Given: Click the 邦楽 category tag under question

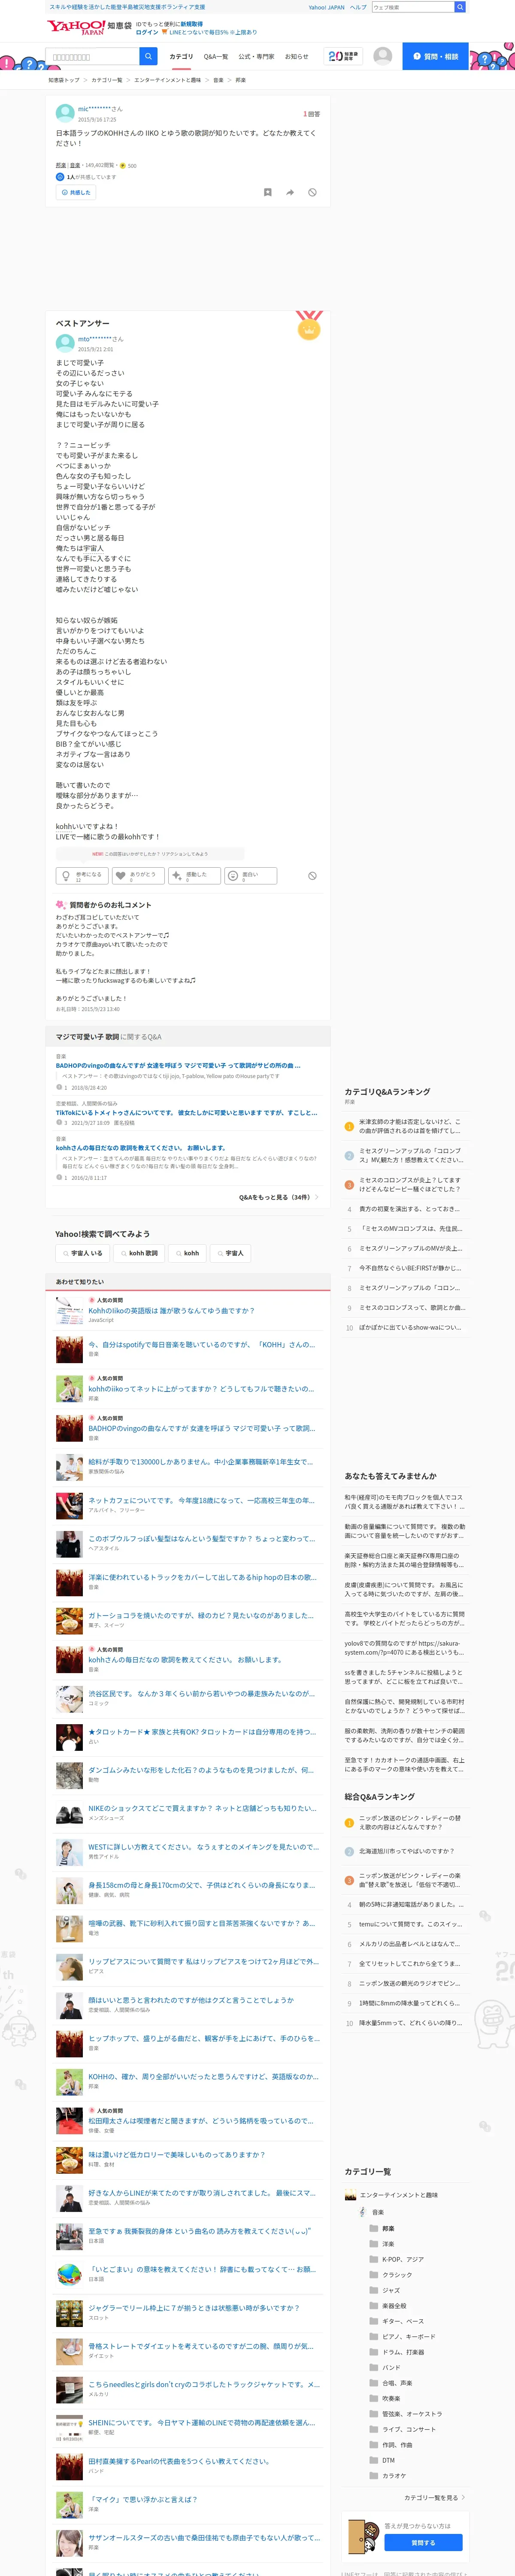Looking at the screenshot, I should pyautogui.click(x=60, y=165).
